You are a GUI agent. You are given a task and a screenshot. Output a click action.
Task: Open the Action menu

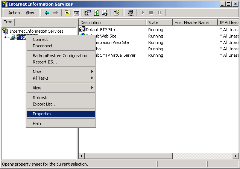14,13
